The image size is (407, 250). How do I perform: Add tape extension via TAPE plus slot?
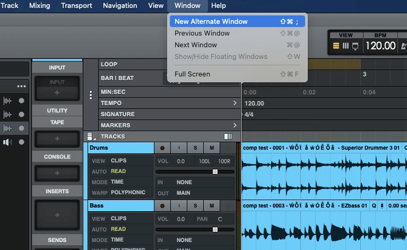point(57,139)
